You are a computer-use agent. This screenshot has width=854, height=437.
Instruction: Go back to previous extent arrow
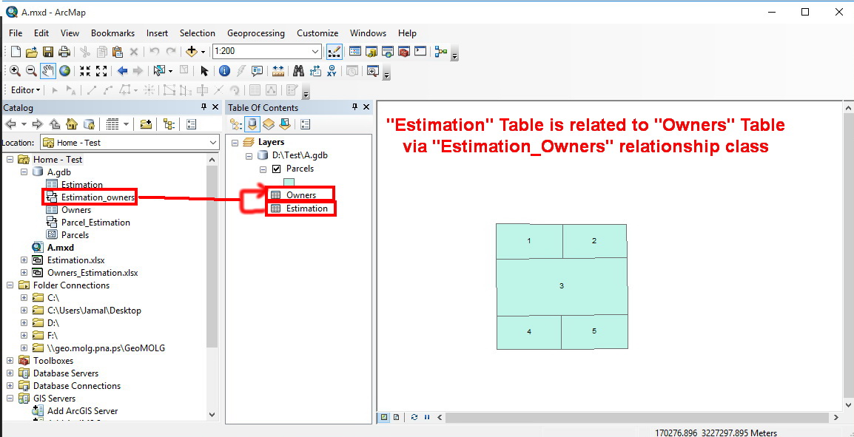122,71
